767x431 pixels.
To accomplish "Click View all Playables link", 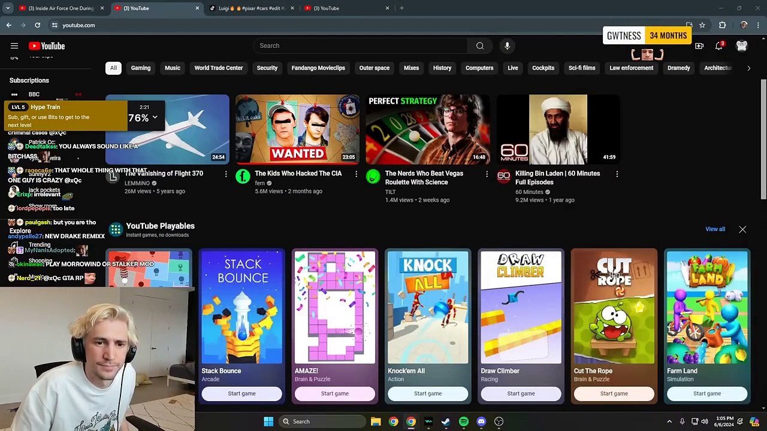I will pyautogui.click(x=715, y=229).
